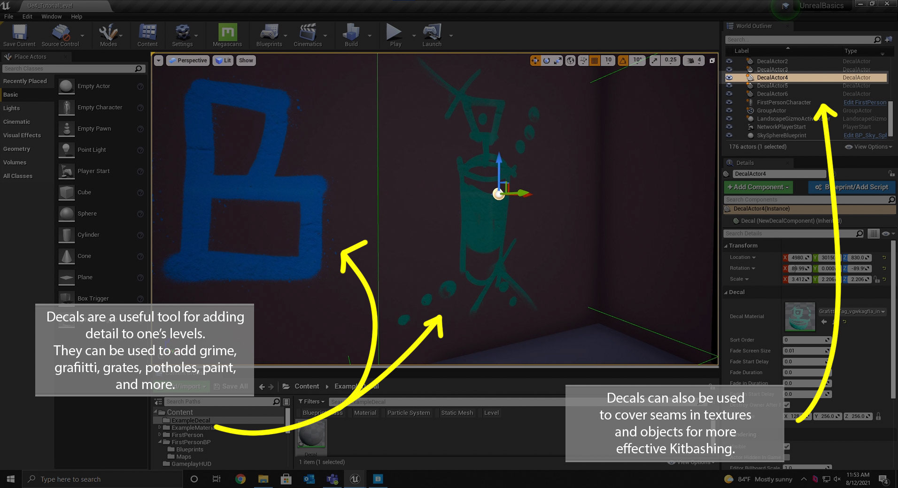Toggle rotation snapping angle icon
Screen dimensions: 898x488
tap(623, 61)
